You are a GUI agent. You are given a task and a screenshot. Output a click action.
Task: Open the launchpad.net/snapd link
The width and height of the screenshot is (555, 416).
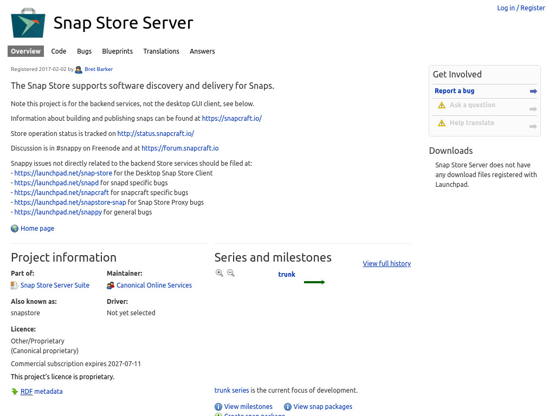pos(56,183)
